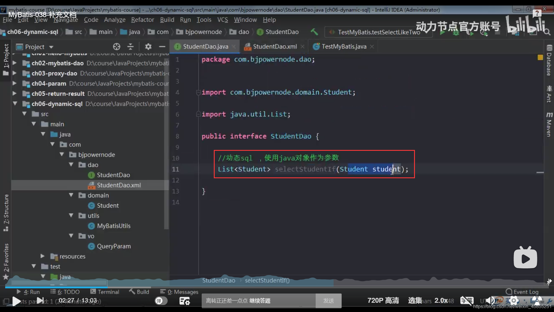This screenshot has height=312, width=554.
Task: Click the yellow inspection warning marker
Action: (x=540, y=57)
